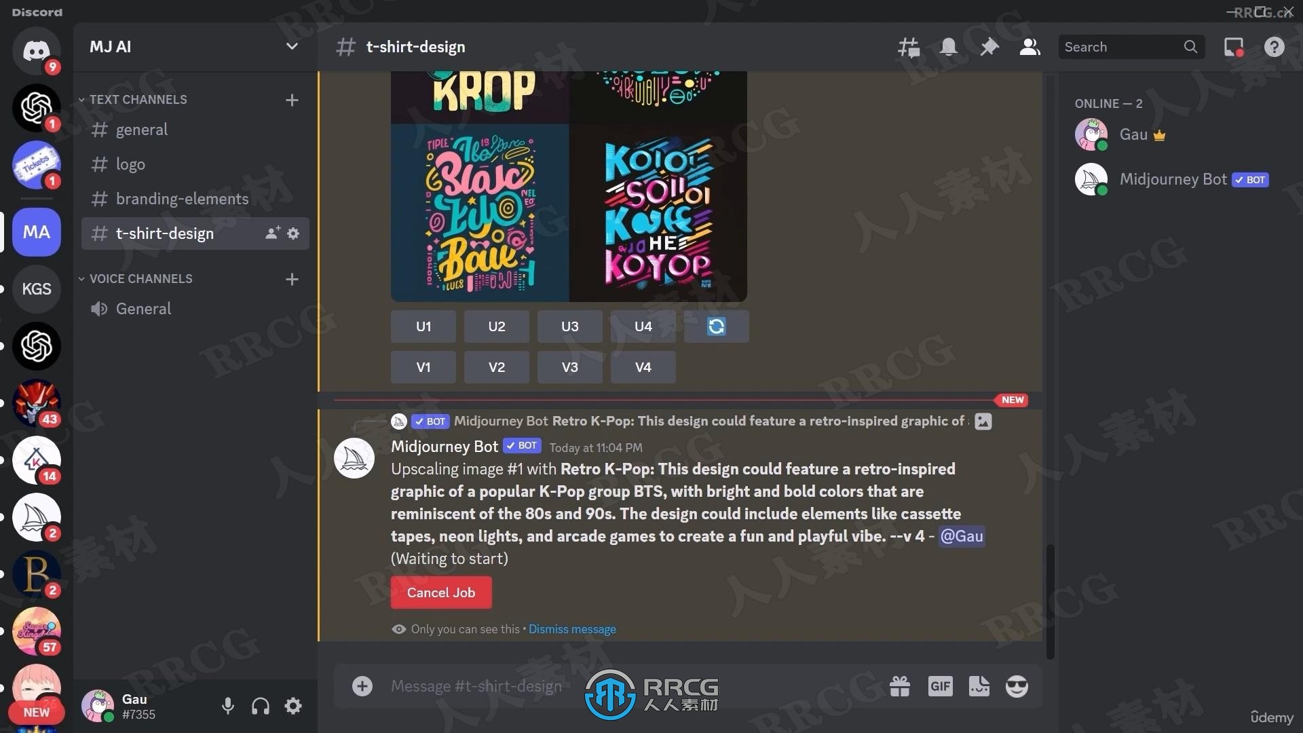Screen dimensions: 1303x733
Task: Click the Search field
Action: pos(1131,47)
